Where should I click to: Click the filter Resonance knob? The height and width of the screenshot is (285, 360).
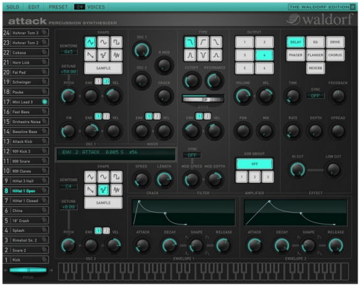[x=215, y=80]
